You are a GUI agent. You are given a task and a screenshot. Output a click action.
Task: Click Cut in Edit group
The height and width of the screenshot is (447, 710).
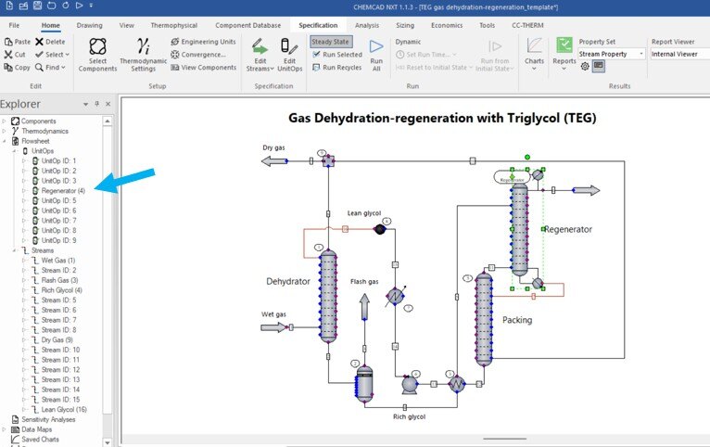tap(15, 55)
